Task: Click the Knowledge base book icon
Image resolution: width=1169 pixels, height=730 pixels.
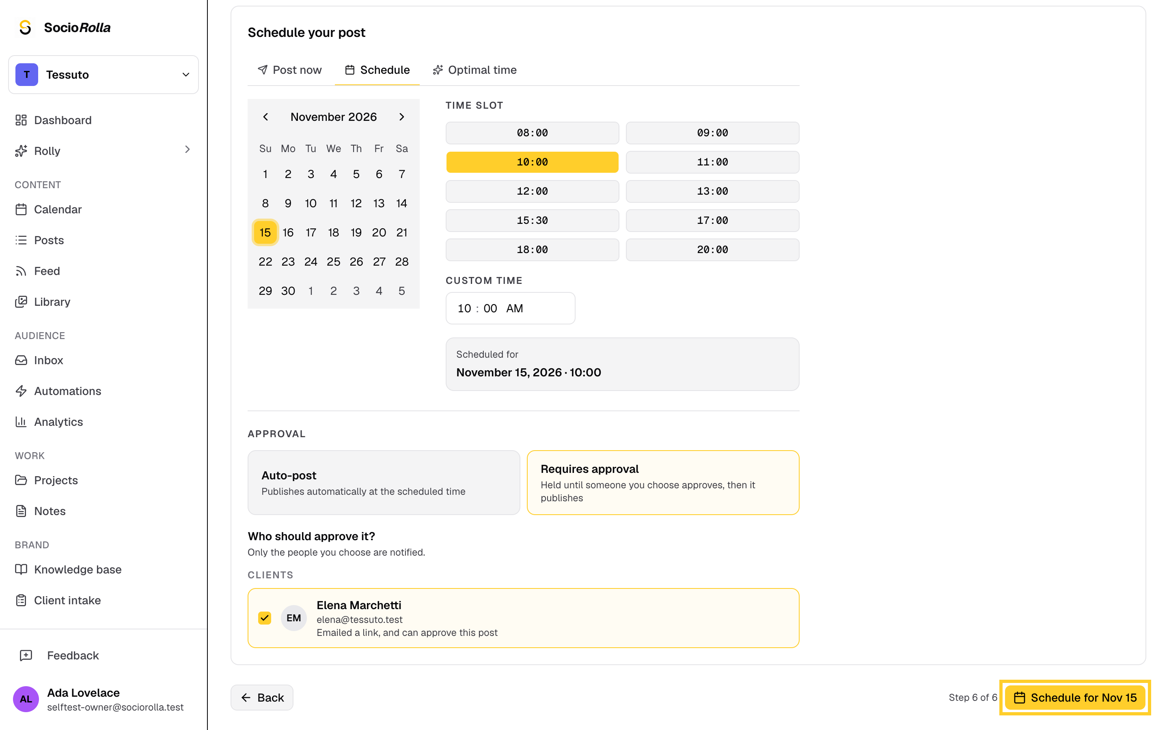Action: [21, 570]
